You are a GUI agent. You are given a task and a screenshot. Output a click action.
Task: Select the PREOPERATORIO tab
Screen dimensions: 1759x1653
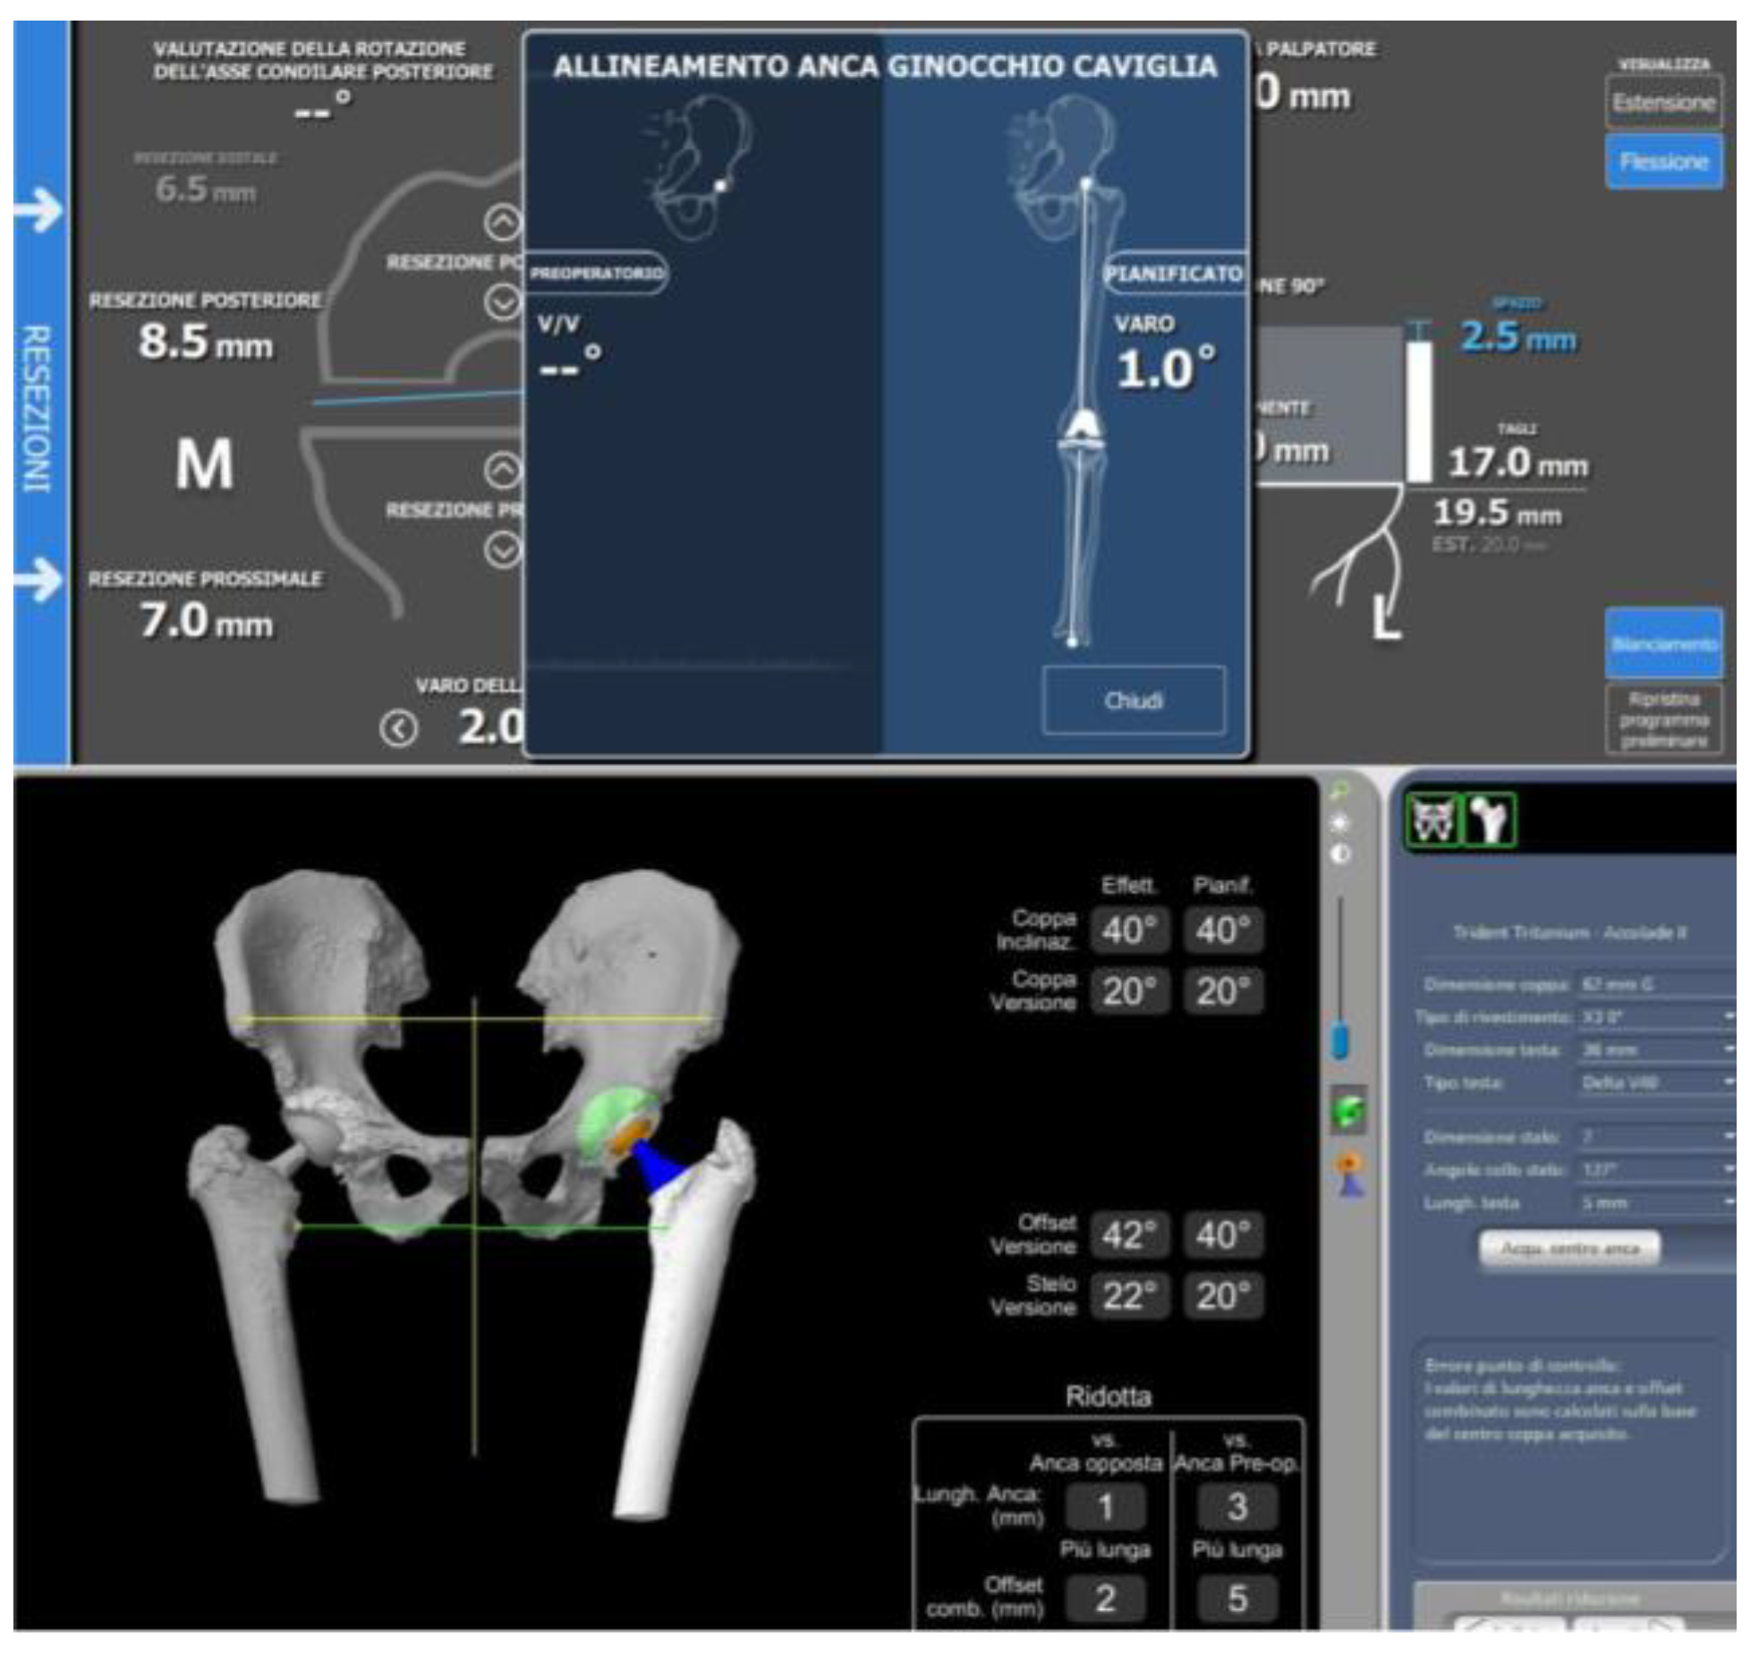tap(596, 273)
